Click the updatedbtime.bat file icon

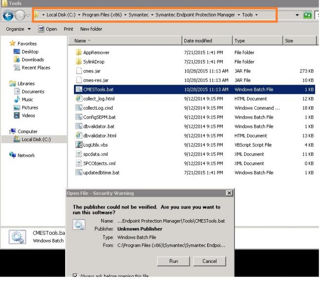point(79,172)
